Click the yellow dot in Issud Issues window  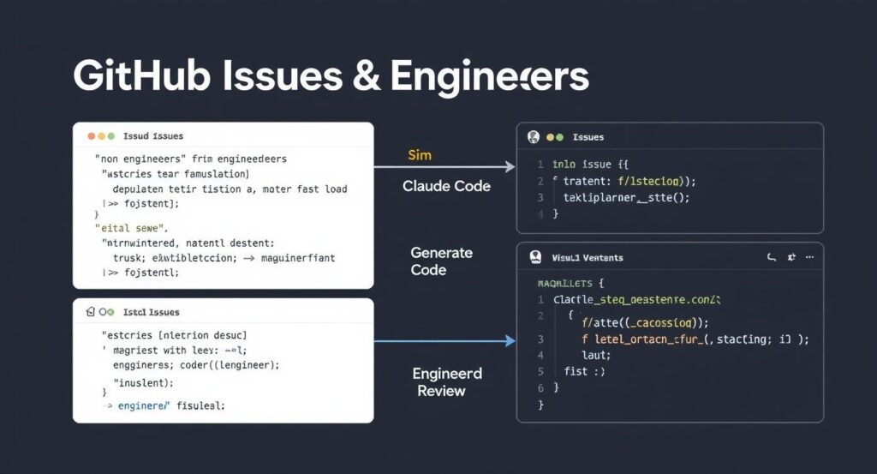(x=101, y=136)
